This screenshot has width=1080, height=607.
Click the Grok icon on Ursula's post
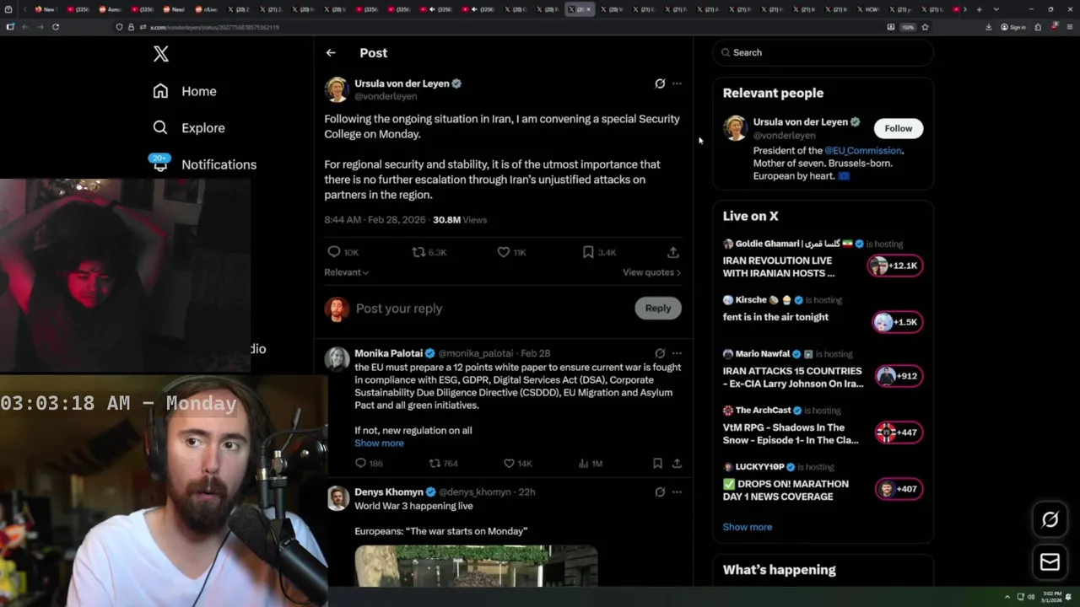660,83
